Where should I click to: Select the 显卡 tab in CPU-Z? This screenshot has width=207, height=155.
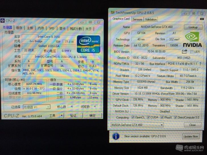tap(62, 28)
